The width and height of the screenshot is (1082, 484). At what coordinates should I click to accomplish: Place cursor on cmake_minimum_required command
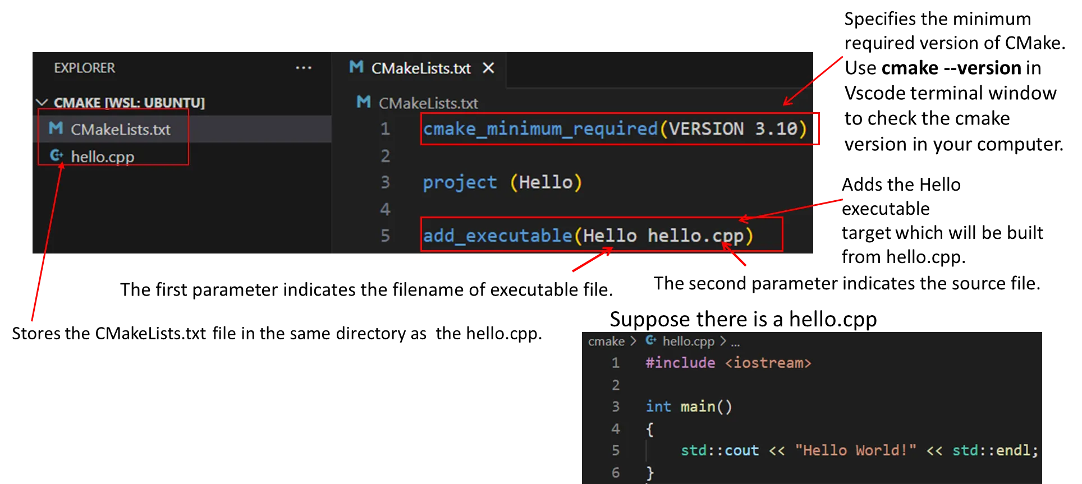(x=540, y=129)
